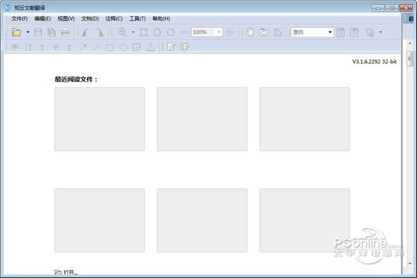Rotate the page clockwise
Screen dimensions: 417x278
[99, 33]
